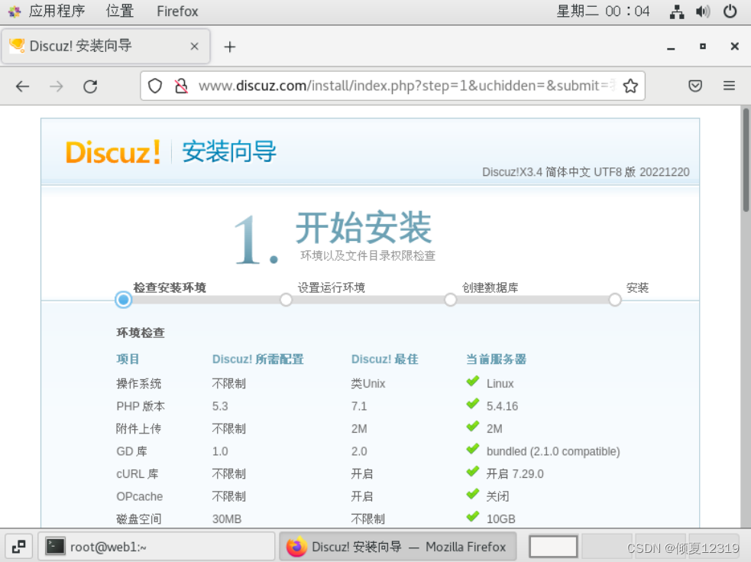Screen dimensions: 751x562
Task: Open the Firefox menu in top bar
Action: pos(177,11)
